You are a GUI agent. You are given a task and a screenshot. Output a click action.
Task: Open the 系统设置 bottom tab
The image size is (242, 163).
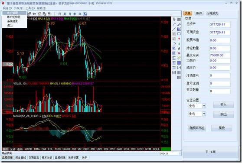click(x=74, y=158)
